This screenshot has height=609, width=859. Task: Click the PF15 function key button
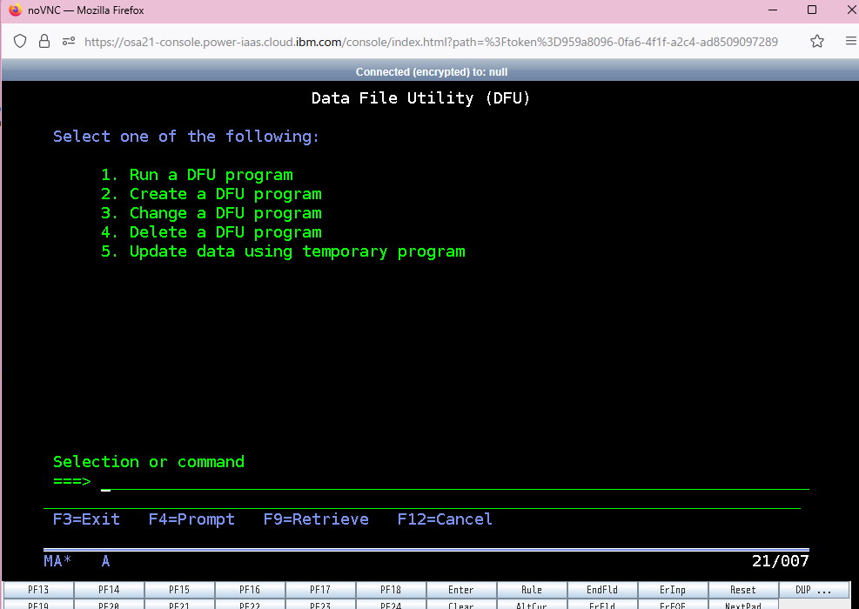tap(179, 590)
